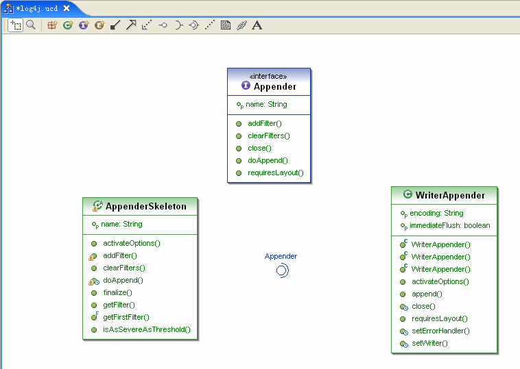Select the dashed dependency arrow tool
Screen dimensions: 520x369
click(x=147, y=25)
